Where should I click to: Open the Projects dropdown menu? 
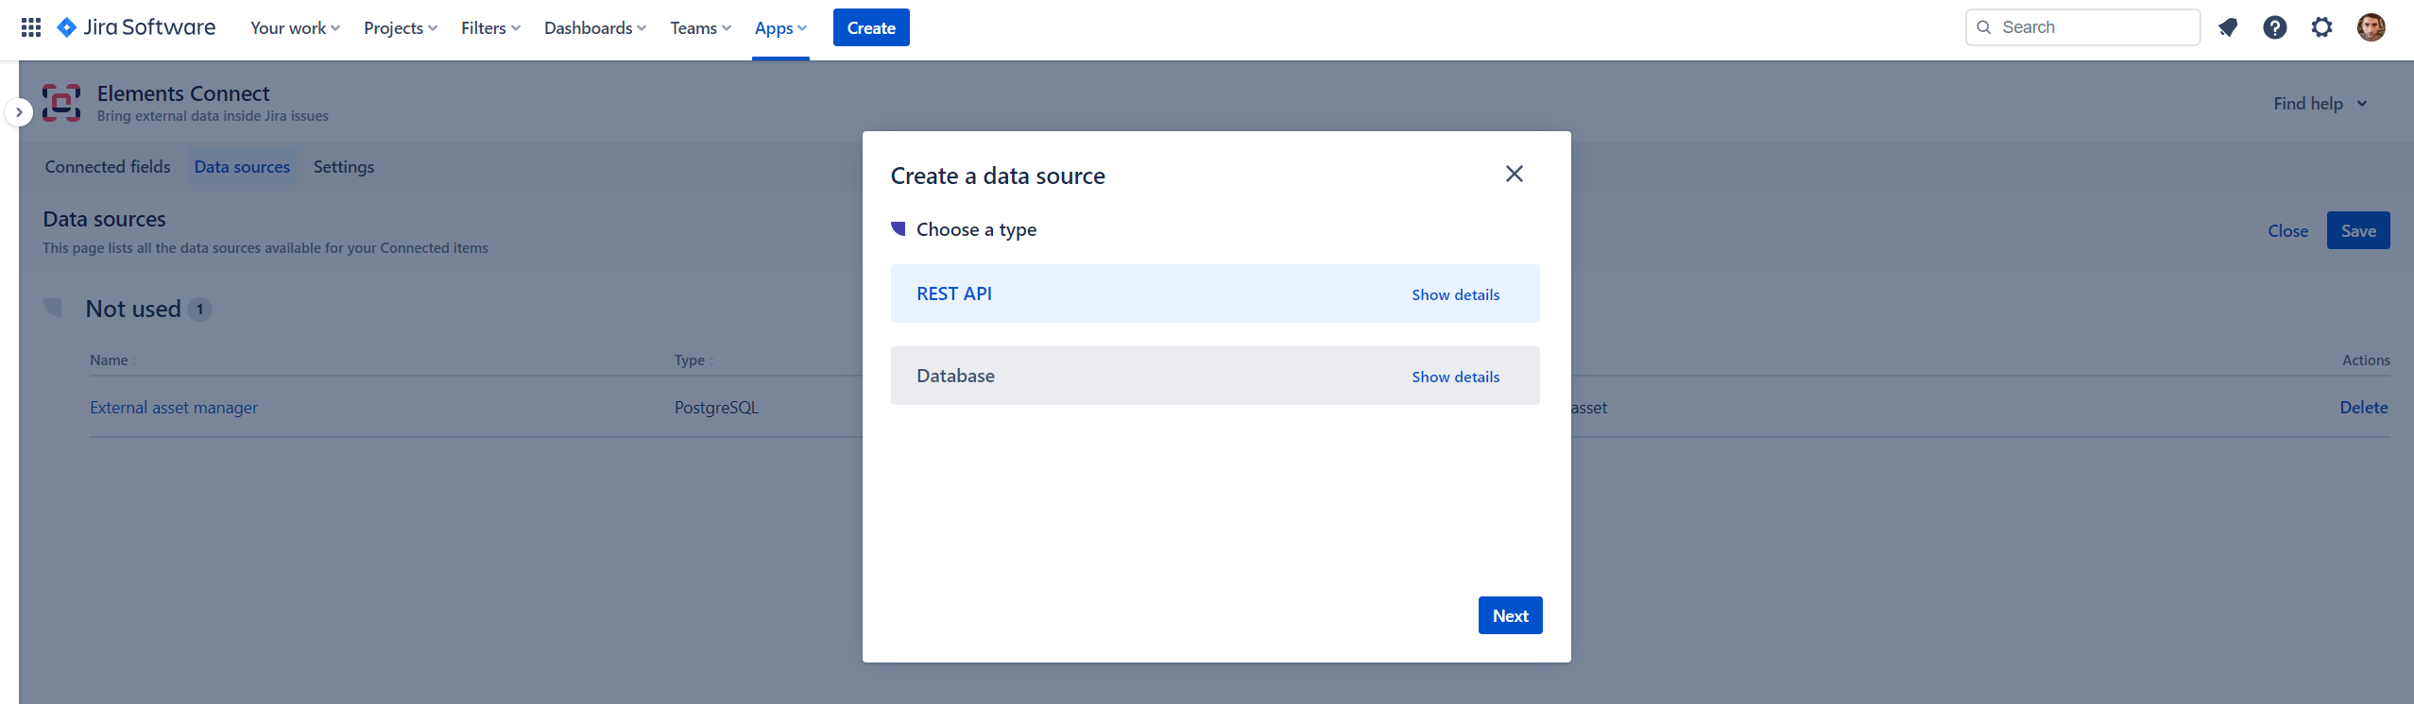400,28
